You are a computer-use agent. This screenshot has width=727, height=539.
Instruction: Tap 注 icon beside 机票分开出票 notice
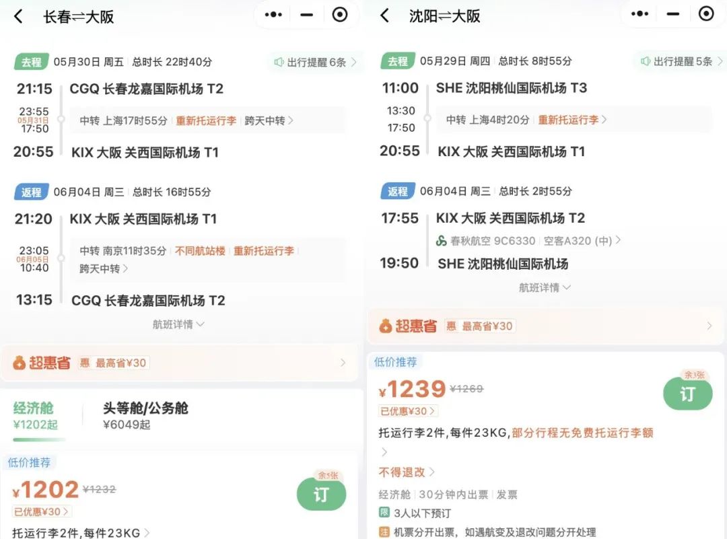pyautogui.click(x=384, y=532)
